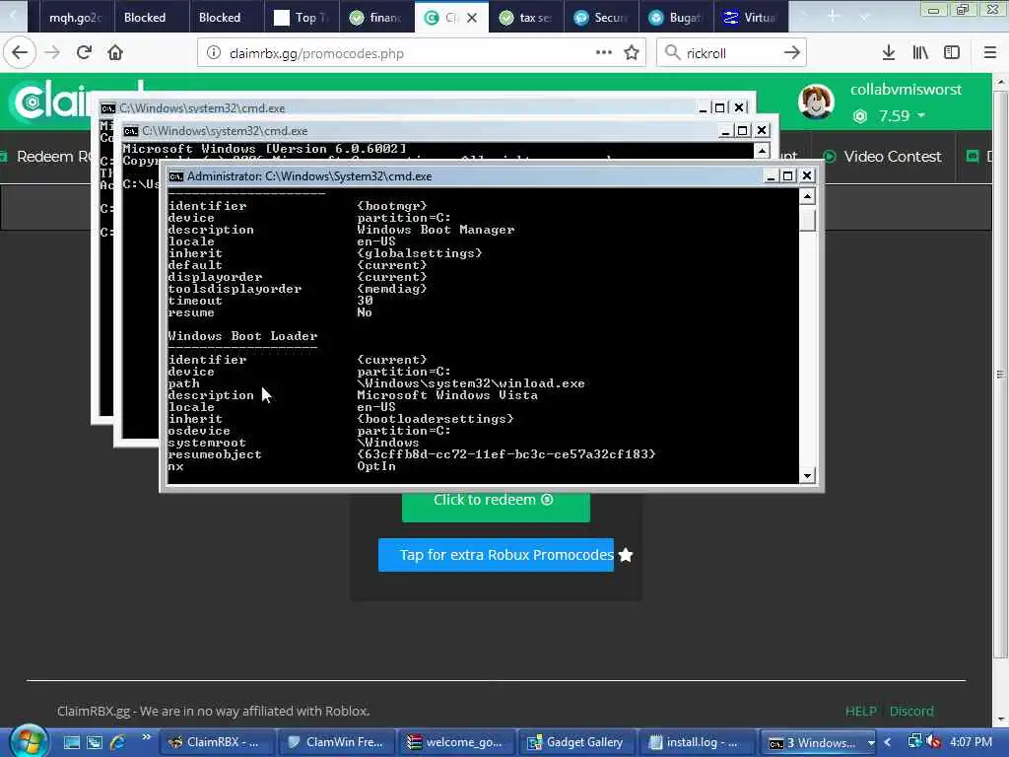The height and width of the screenshot is (757, 1009).
Task: Switch to the Bugat browser tab
Action: [x=676, y=18]
